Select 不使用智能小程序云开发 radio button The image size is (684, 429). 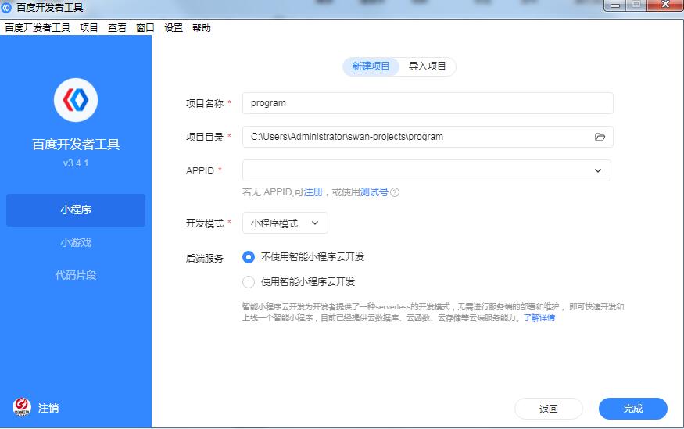[x=249, y=257]
